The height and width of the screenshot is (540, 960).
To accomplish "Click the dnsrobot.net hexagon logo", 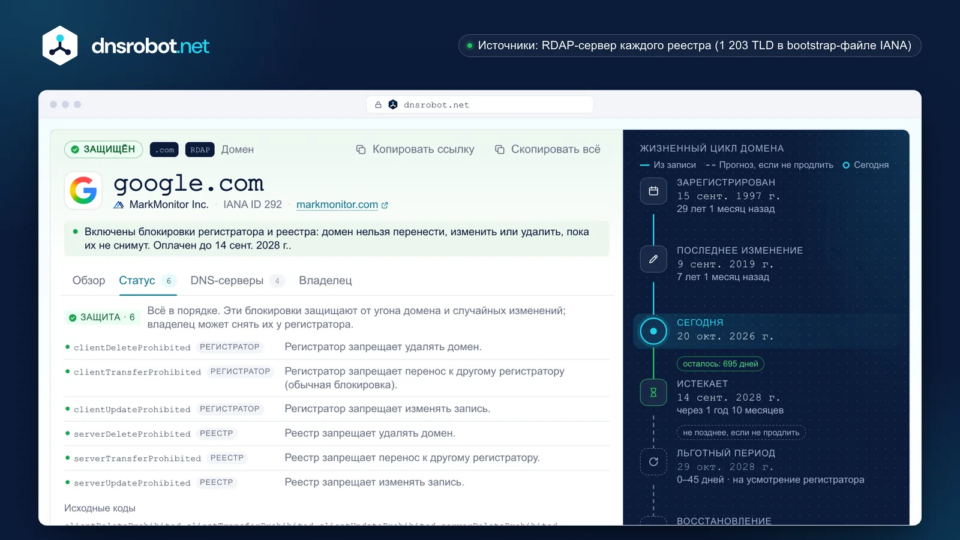I will coord(60,46).
